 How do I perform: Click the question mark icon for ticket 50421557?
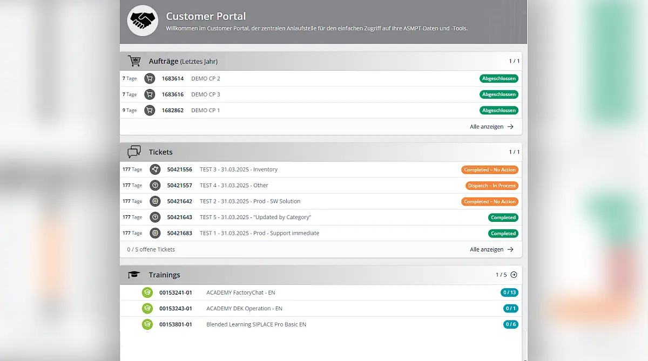(155, 186)
